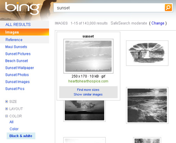The height and width of the screenshot is (143, 176).
Task: Click the Change SafeSearch link
Action: (158, 23)
